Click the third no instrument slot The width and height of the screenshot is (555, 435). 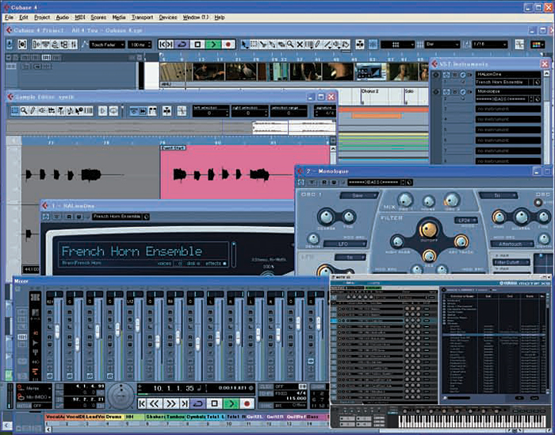click(508, 130)
